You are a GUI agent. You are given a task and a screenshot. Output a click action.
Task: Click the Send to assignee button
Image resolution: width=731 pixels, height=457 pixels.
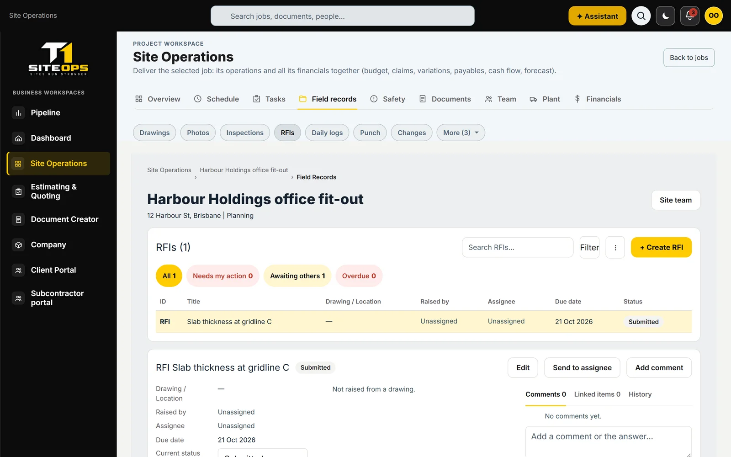click(x=582, y=368)
